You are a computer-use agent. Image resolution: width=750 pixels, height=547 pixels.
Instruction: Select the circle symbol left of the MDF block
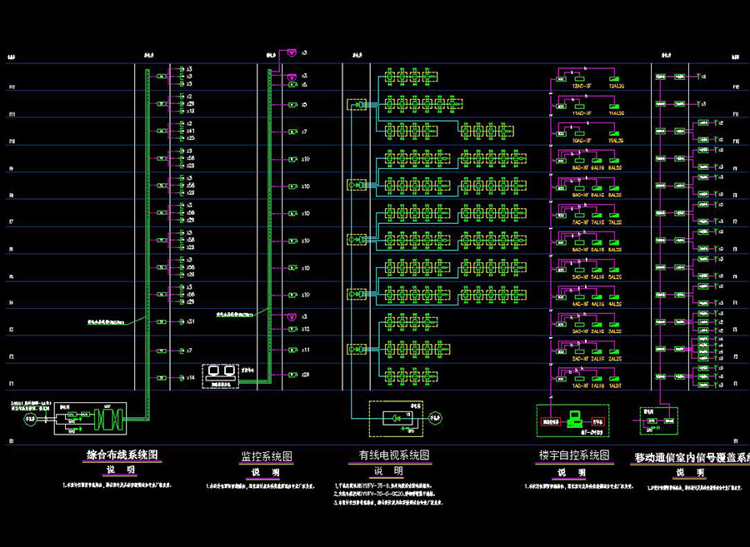coord(30,420)
